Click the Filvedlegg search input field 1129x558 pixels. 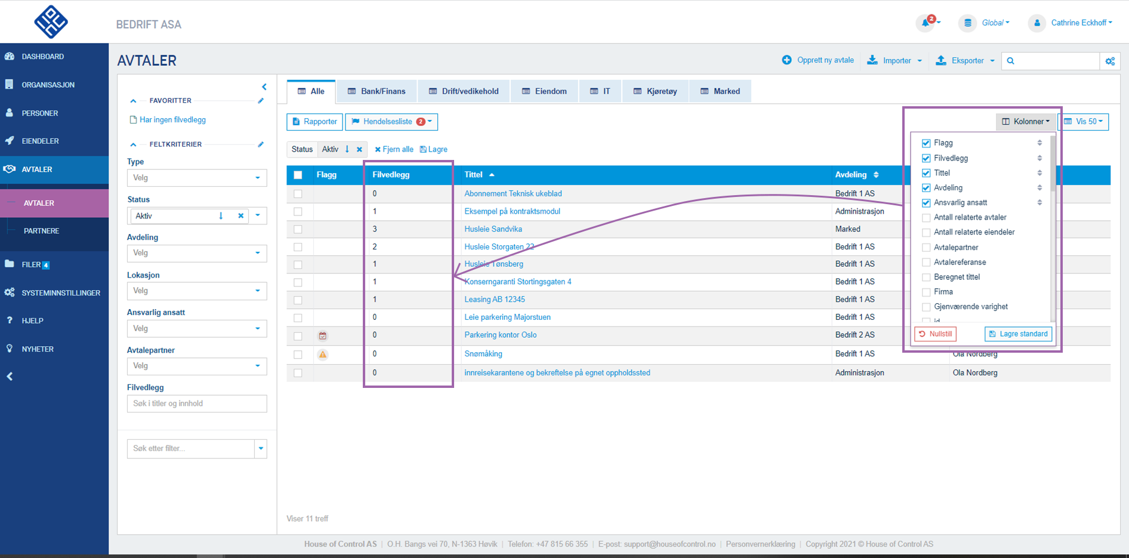[x=196, y=404]
